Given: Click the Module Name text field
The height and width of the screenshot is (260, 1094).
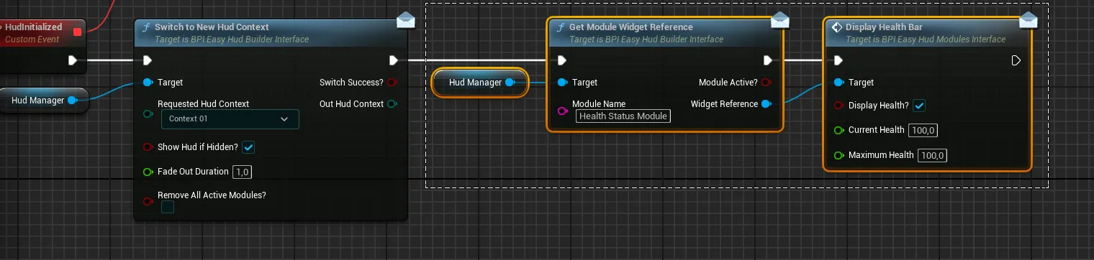Looking at the screenshot, I should (x=623, y=116).
